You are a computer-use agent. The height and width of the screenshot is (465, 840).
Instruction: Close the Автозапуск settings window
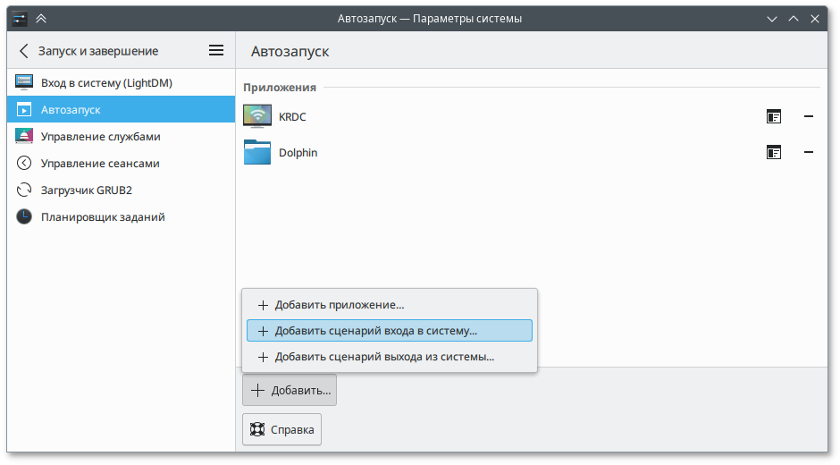[815, 19]
